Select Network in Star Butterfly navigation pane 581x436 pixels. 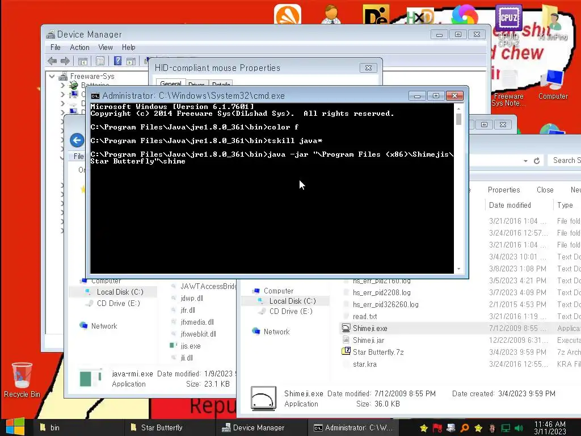tap(276, 332)
